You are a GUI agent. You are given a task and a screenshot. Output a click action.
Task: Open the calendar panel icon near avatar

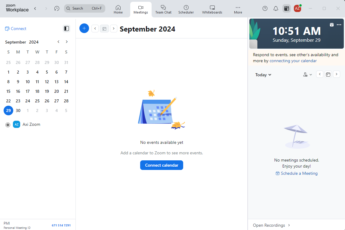[x=287, y=8]
